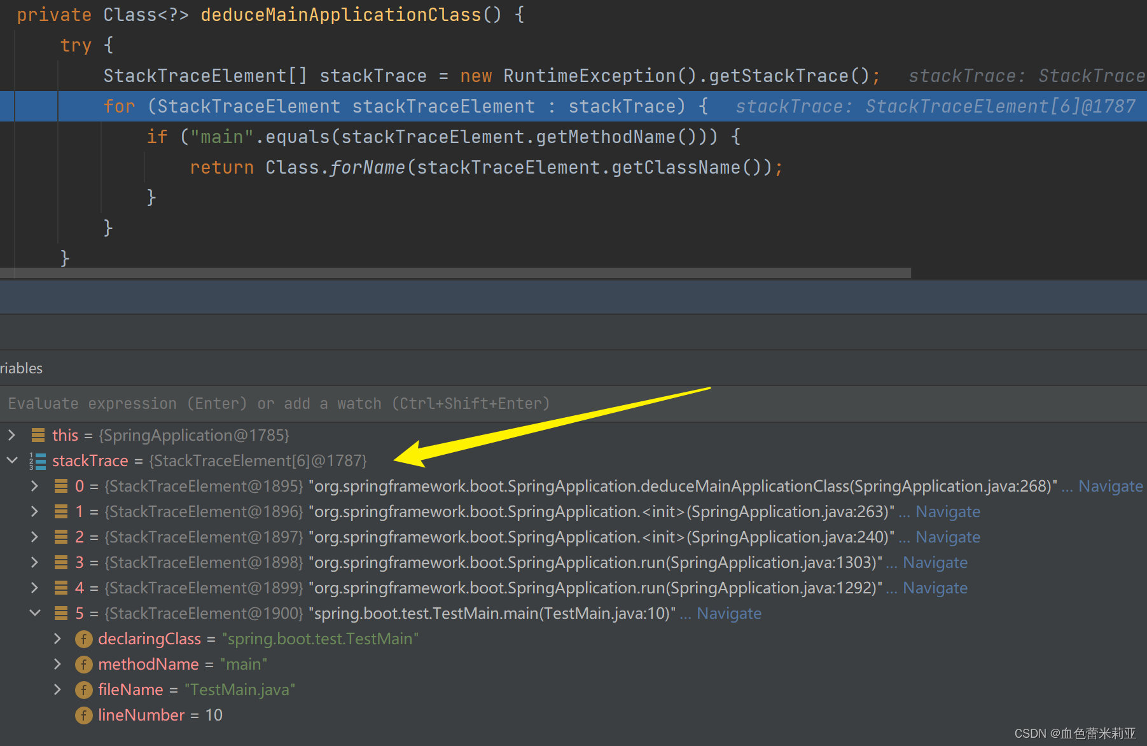The image size is (1147, 746).
Task: Click the deduceMainApplicationClass method name
Action: coord(341,15)
